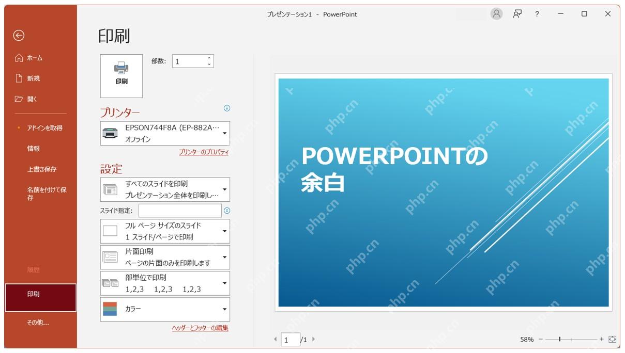Minimize the PowerPoint window
The height and width of the screenshot is (353, 625).
click(561, 14)
